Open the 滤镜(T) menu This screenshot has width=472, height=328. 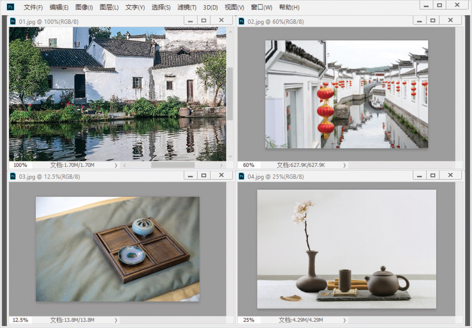(x=187, y=7)
